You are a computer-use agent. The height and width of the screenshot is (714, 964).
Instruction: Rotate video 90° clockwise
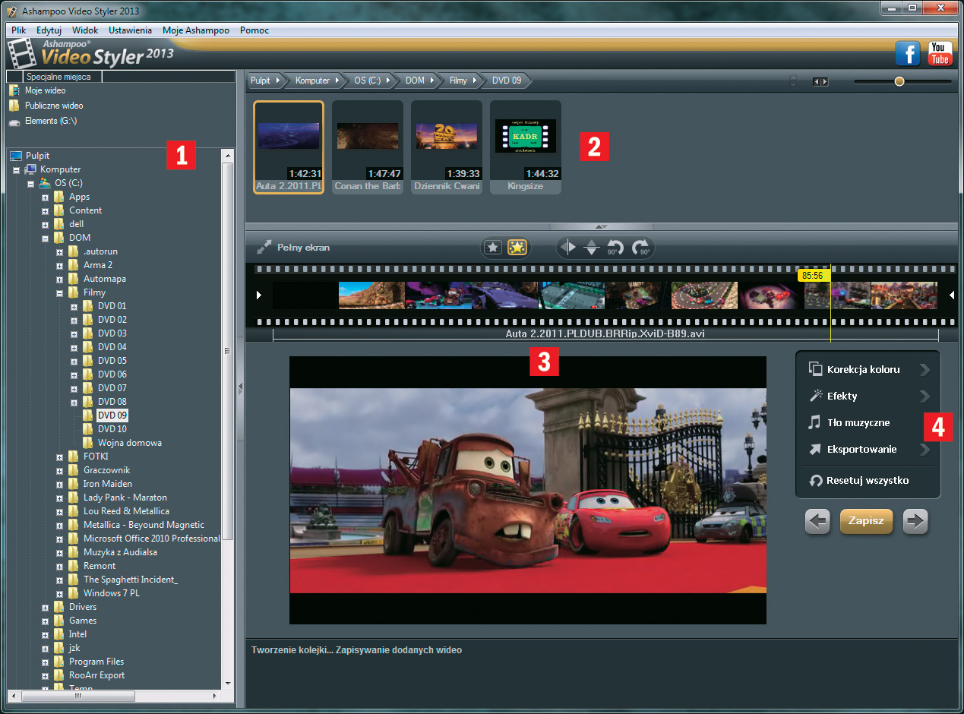tap(640, 248)
